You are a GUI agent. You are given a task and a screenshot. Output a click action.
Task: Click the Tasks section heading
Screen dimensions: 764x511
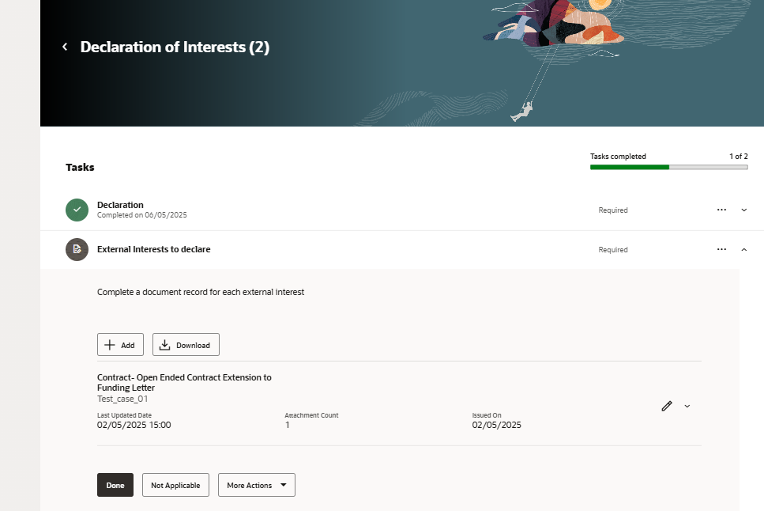(80, 168)
